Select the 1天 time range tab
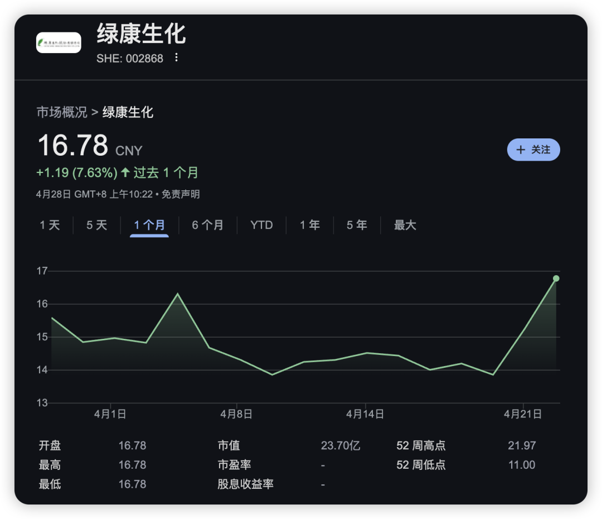Screen dimensions: 602x519 point(50,225)
